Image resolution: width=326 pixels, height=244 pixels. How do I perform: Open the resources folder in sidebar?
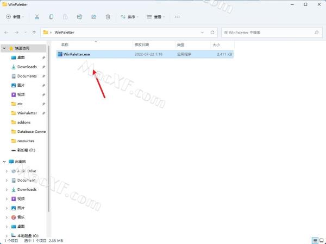tap(26, 141)
